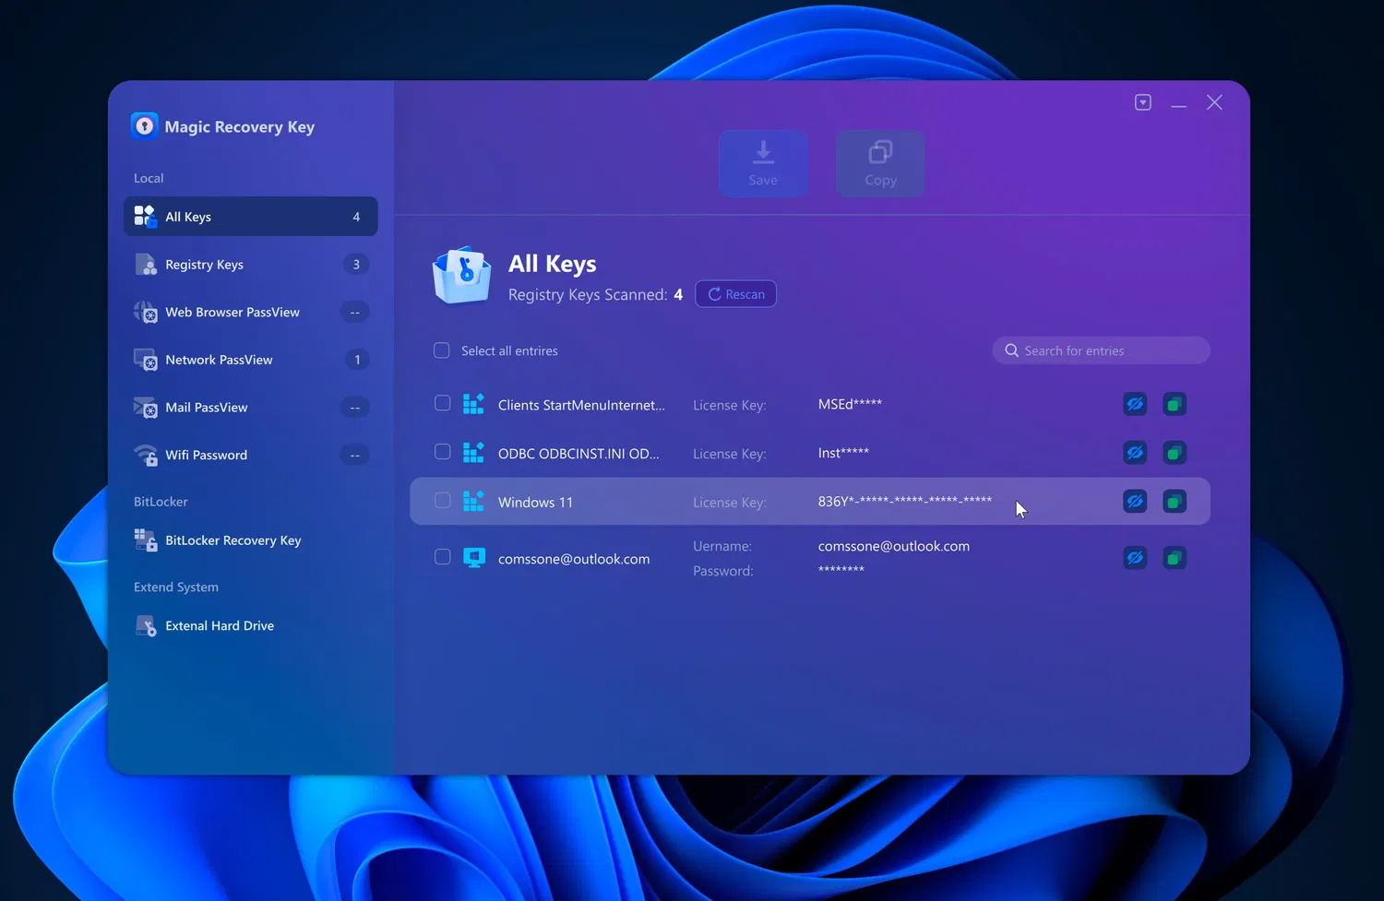Select Extenal Hard Drive

point(251,626)
